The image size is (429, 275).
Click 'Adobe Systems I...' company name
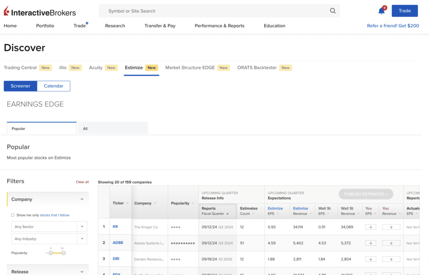149,243
